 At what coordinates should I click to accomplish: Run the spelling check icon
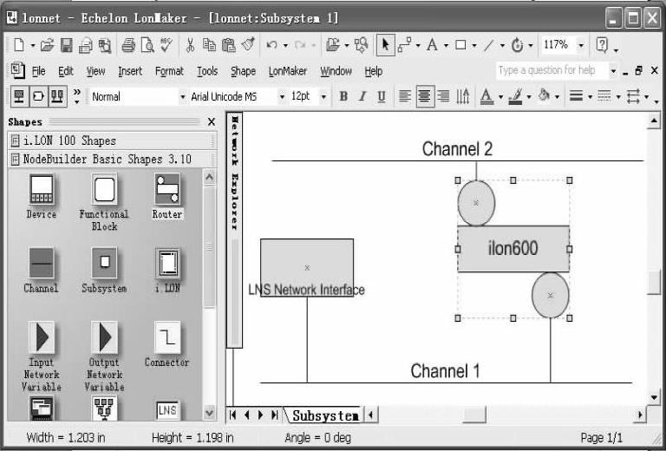point(166,44)
